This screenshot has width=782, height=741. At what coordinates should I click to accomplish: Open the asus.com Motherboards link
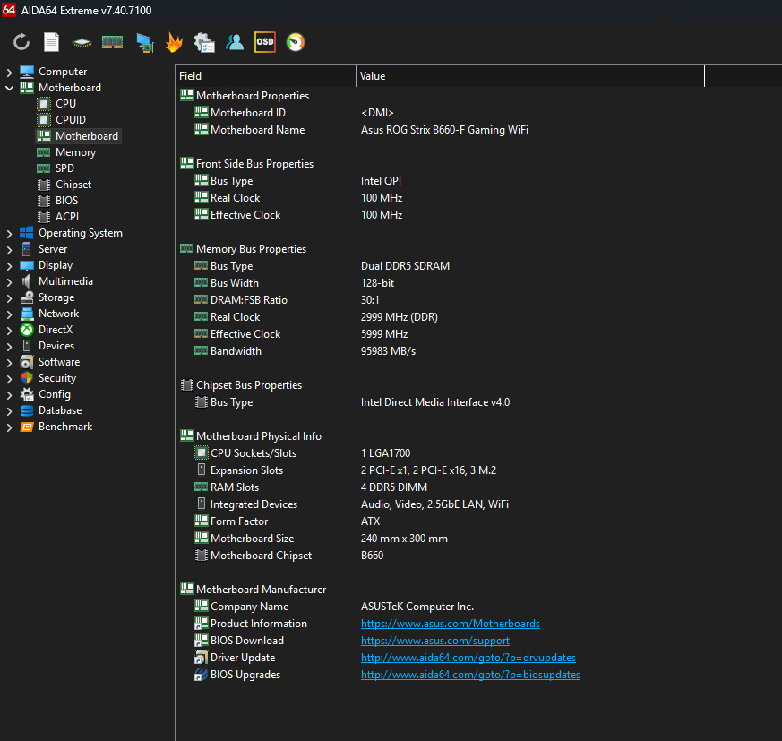[x=450, y=624]
